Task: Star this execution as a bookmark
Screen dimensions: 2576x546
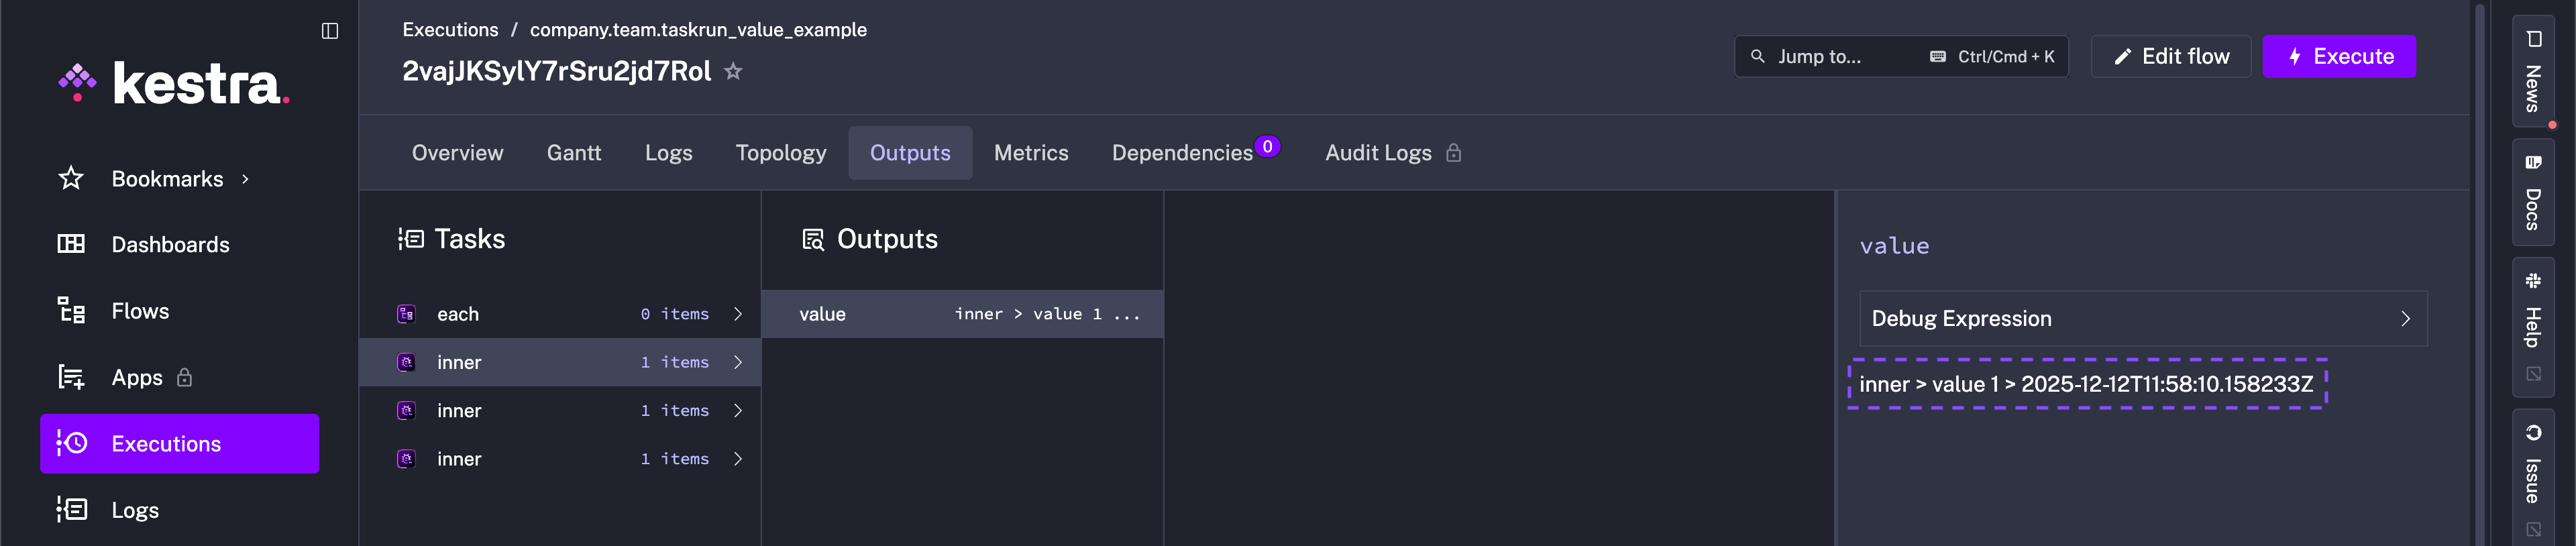Action: coord(733,71)
